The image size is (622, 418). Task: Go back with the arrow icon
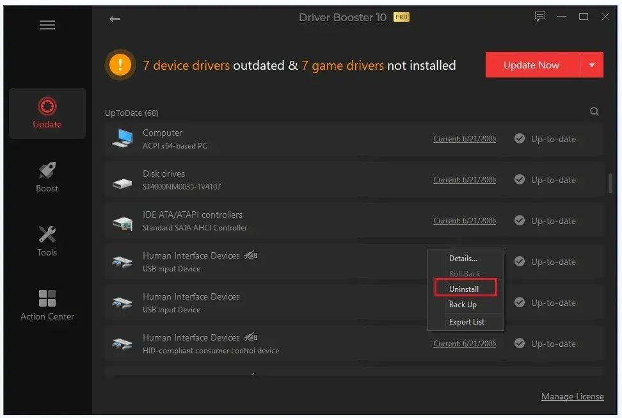pos(115,19)
